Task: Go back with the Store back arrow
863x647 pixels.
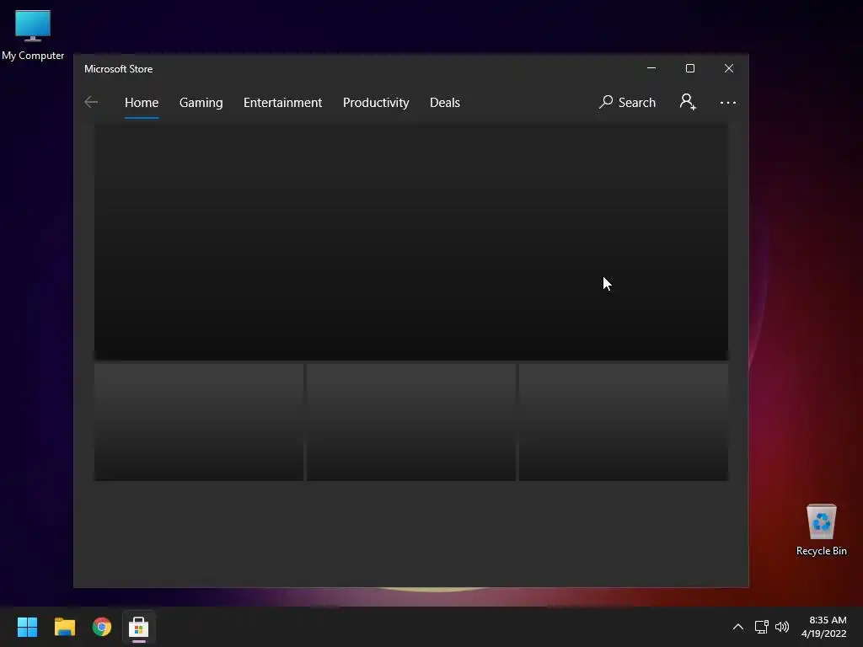Action: (x=91, y=102)
